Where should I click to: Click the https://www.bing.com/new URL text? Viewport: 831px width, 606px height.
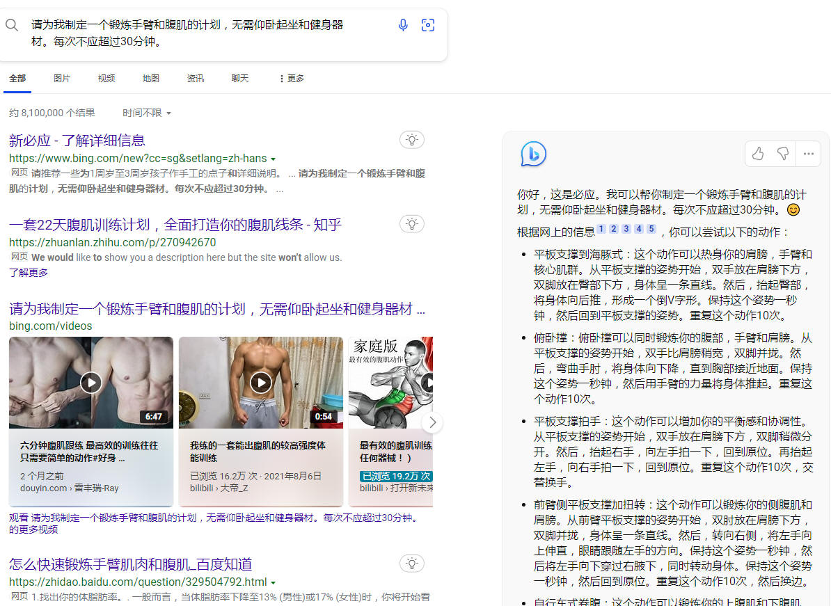coord(138,159)
